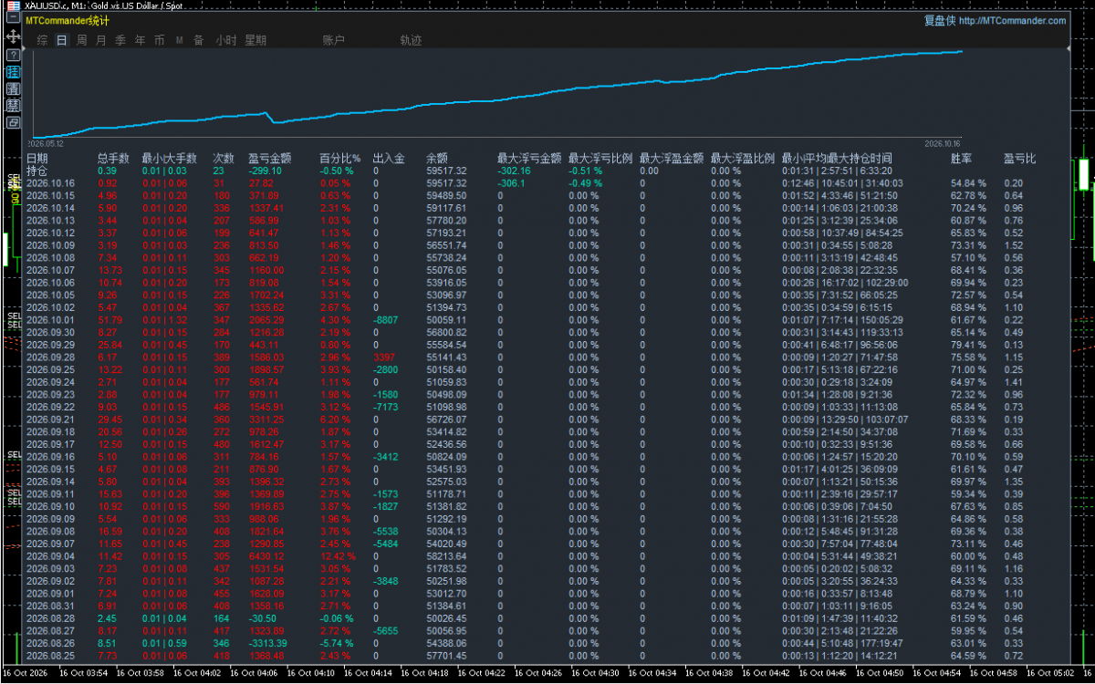Screen dimensions: 1095x684
Task: Click the 日期 column header
Action: click(x=37, y=159)
